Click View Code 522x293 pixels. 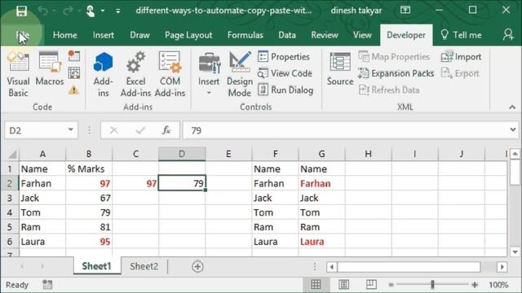click(285, 73)
